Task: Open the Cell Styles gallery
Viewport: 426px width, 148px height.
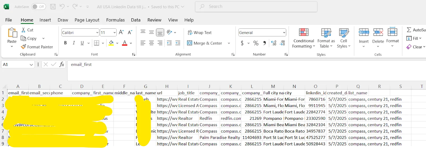Action: coord(344,38)
